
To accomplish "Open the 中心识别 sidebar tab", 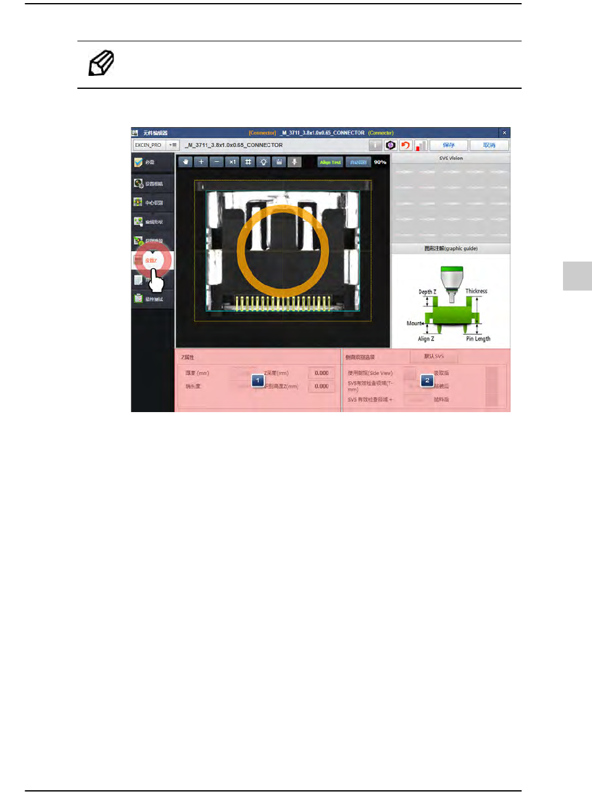I will pos(152,203).
